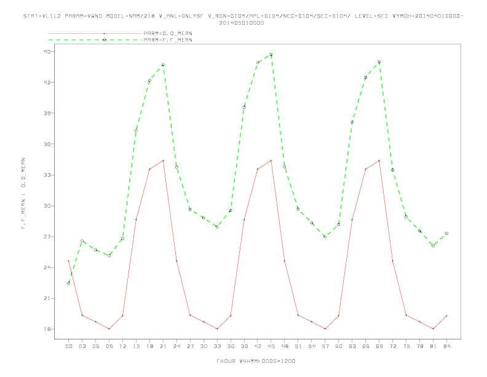
Task: Click the PARM=F.F_MEAN legend label
Action: point(168,40)
